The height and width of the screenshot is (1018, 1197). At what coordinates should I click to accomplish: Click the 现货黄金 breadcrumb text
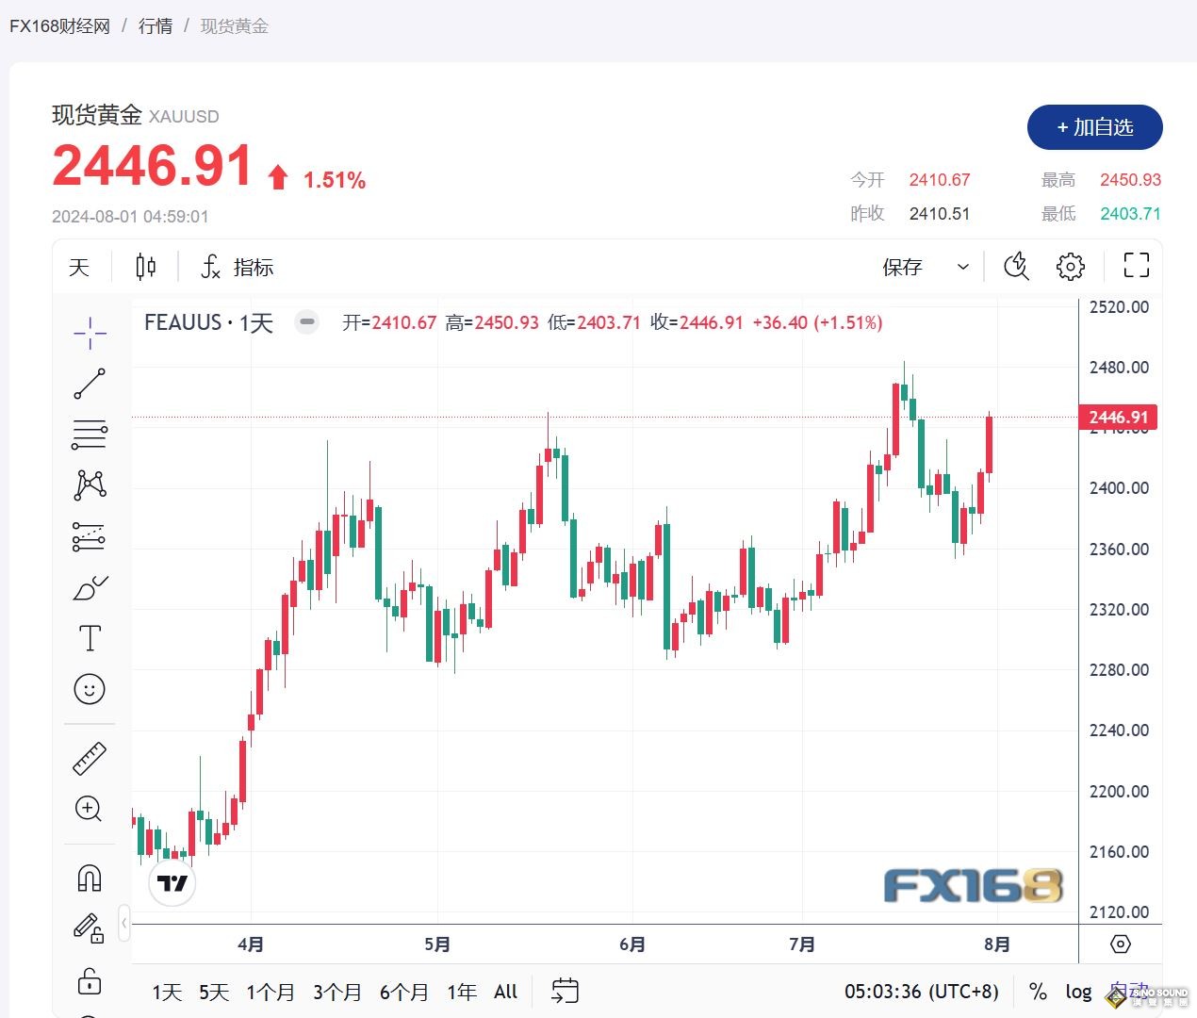pos(235,26)
